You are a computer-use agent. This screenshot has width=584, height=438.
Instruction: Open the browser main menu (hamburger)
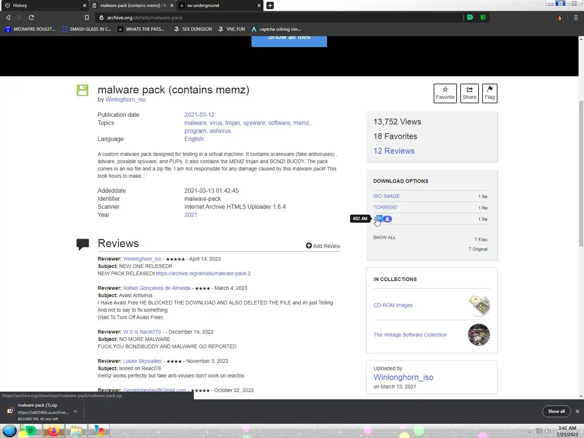coord(576,18)
